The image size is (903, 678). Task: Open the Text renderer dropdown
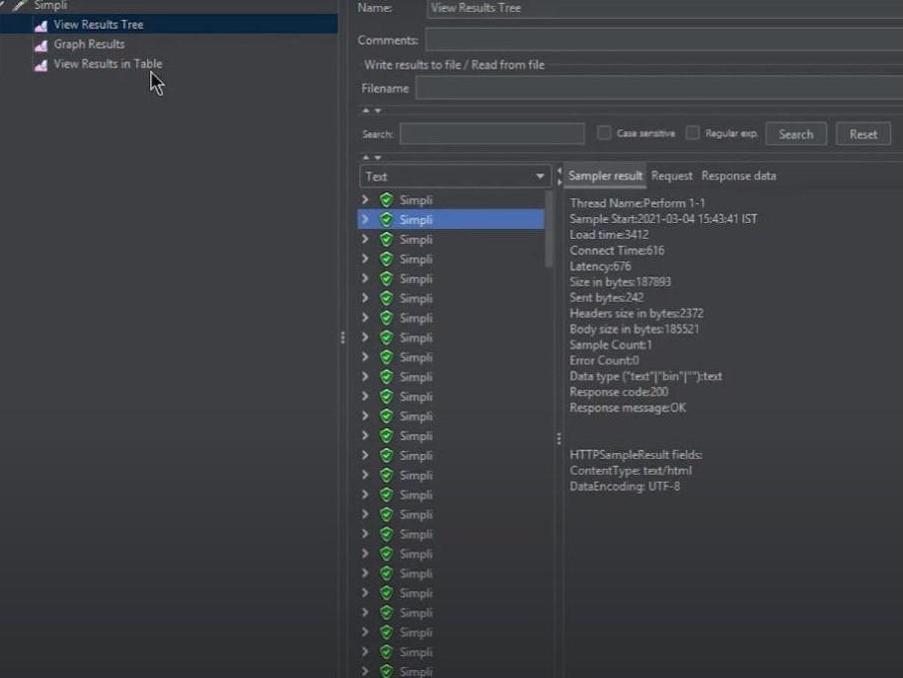click(455, 177)
